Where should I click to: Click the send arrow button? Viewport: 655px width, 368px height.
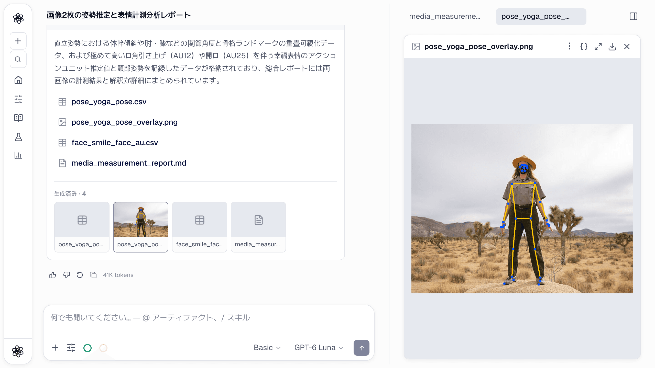[361, 348]
